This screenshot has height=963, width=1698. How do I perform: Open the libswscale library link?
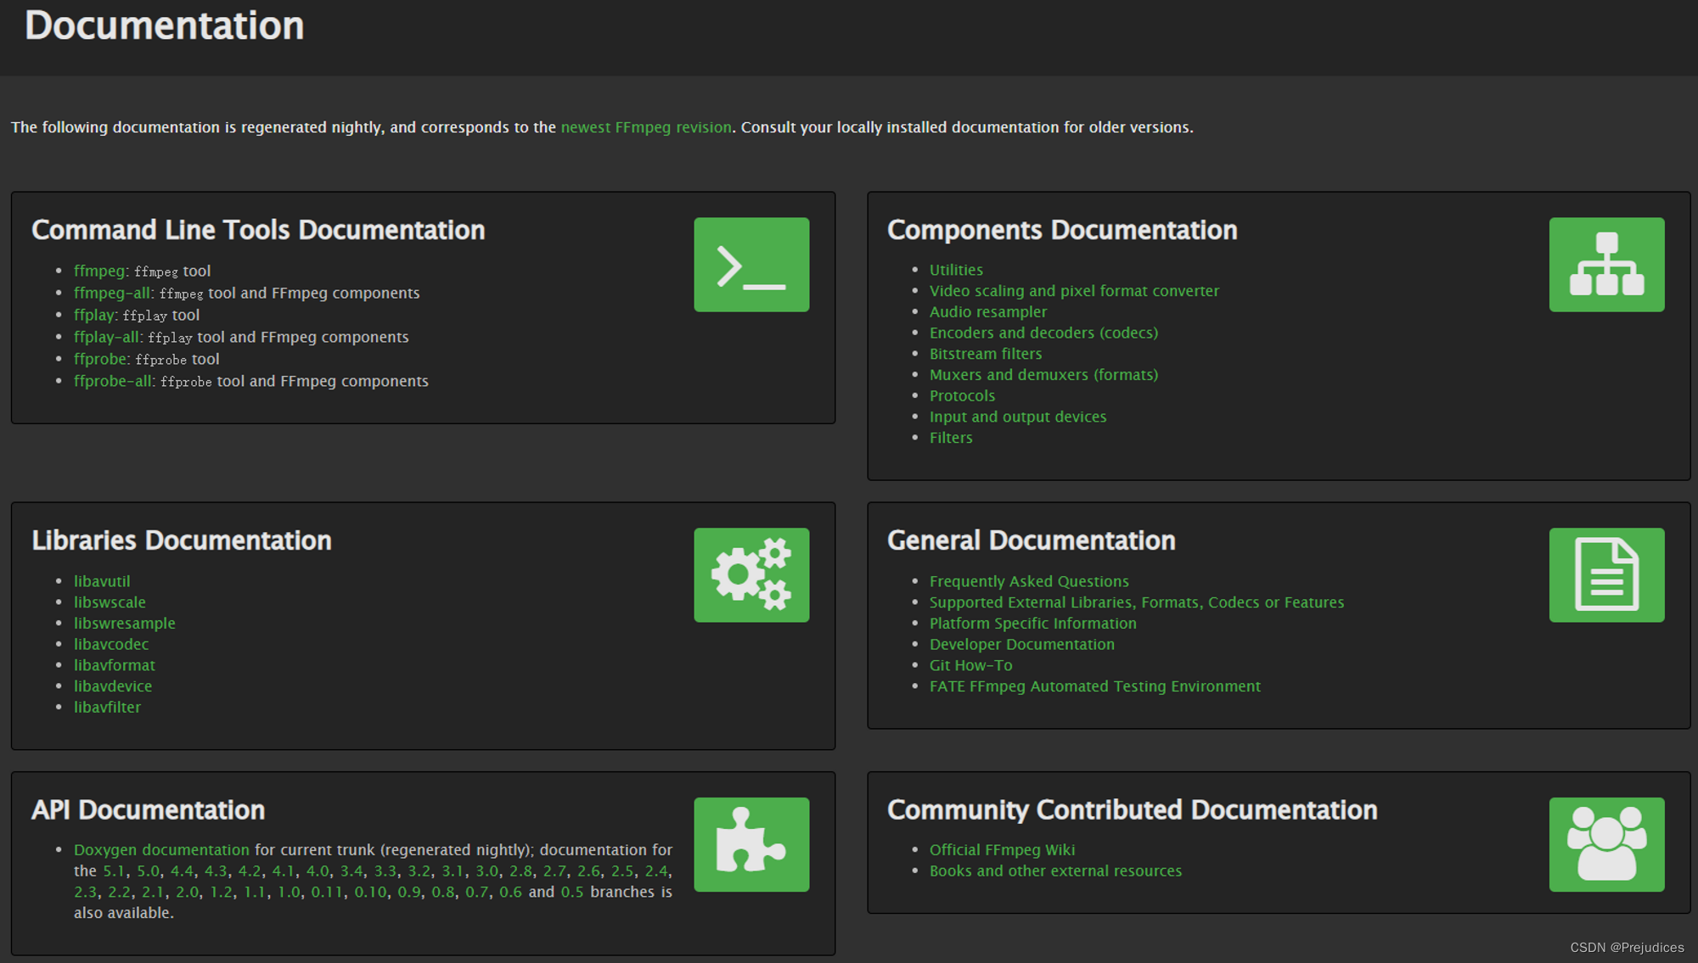[110, 602]
